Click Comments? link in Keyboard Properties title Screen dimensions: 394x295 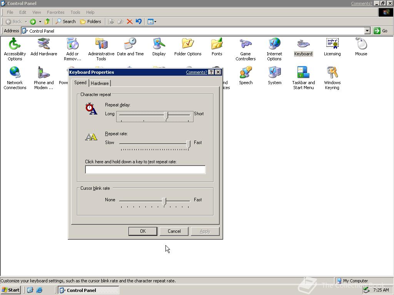(x=196, y=72)
